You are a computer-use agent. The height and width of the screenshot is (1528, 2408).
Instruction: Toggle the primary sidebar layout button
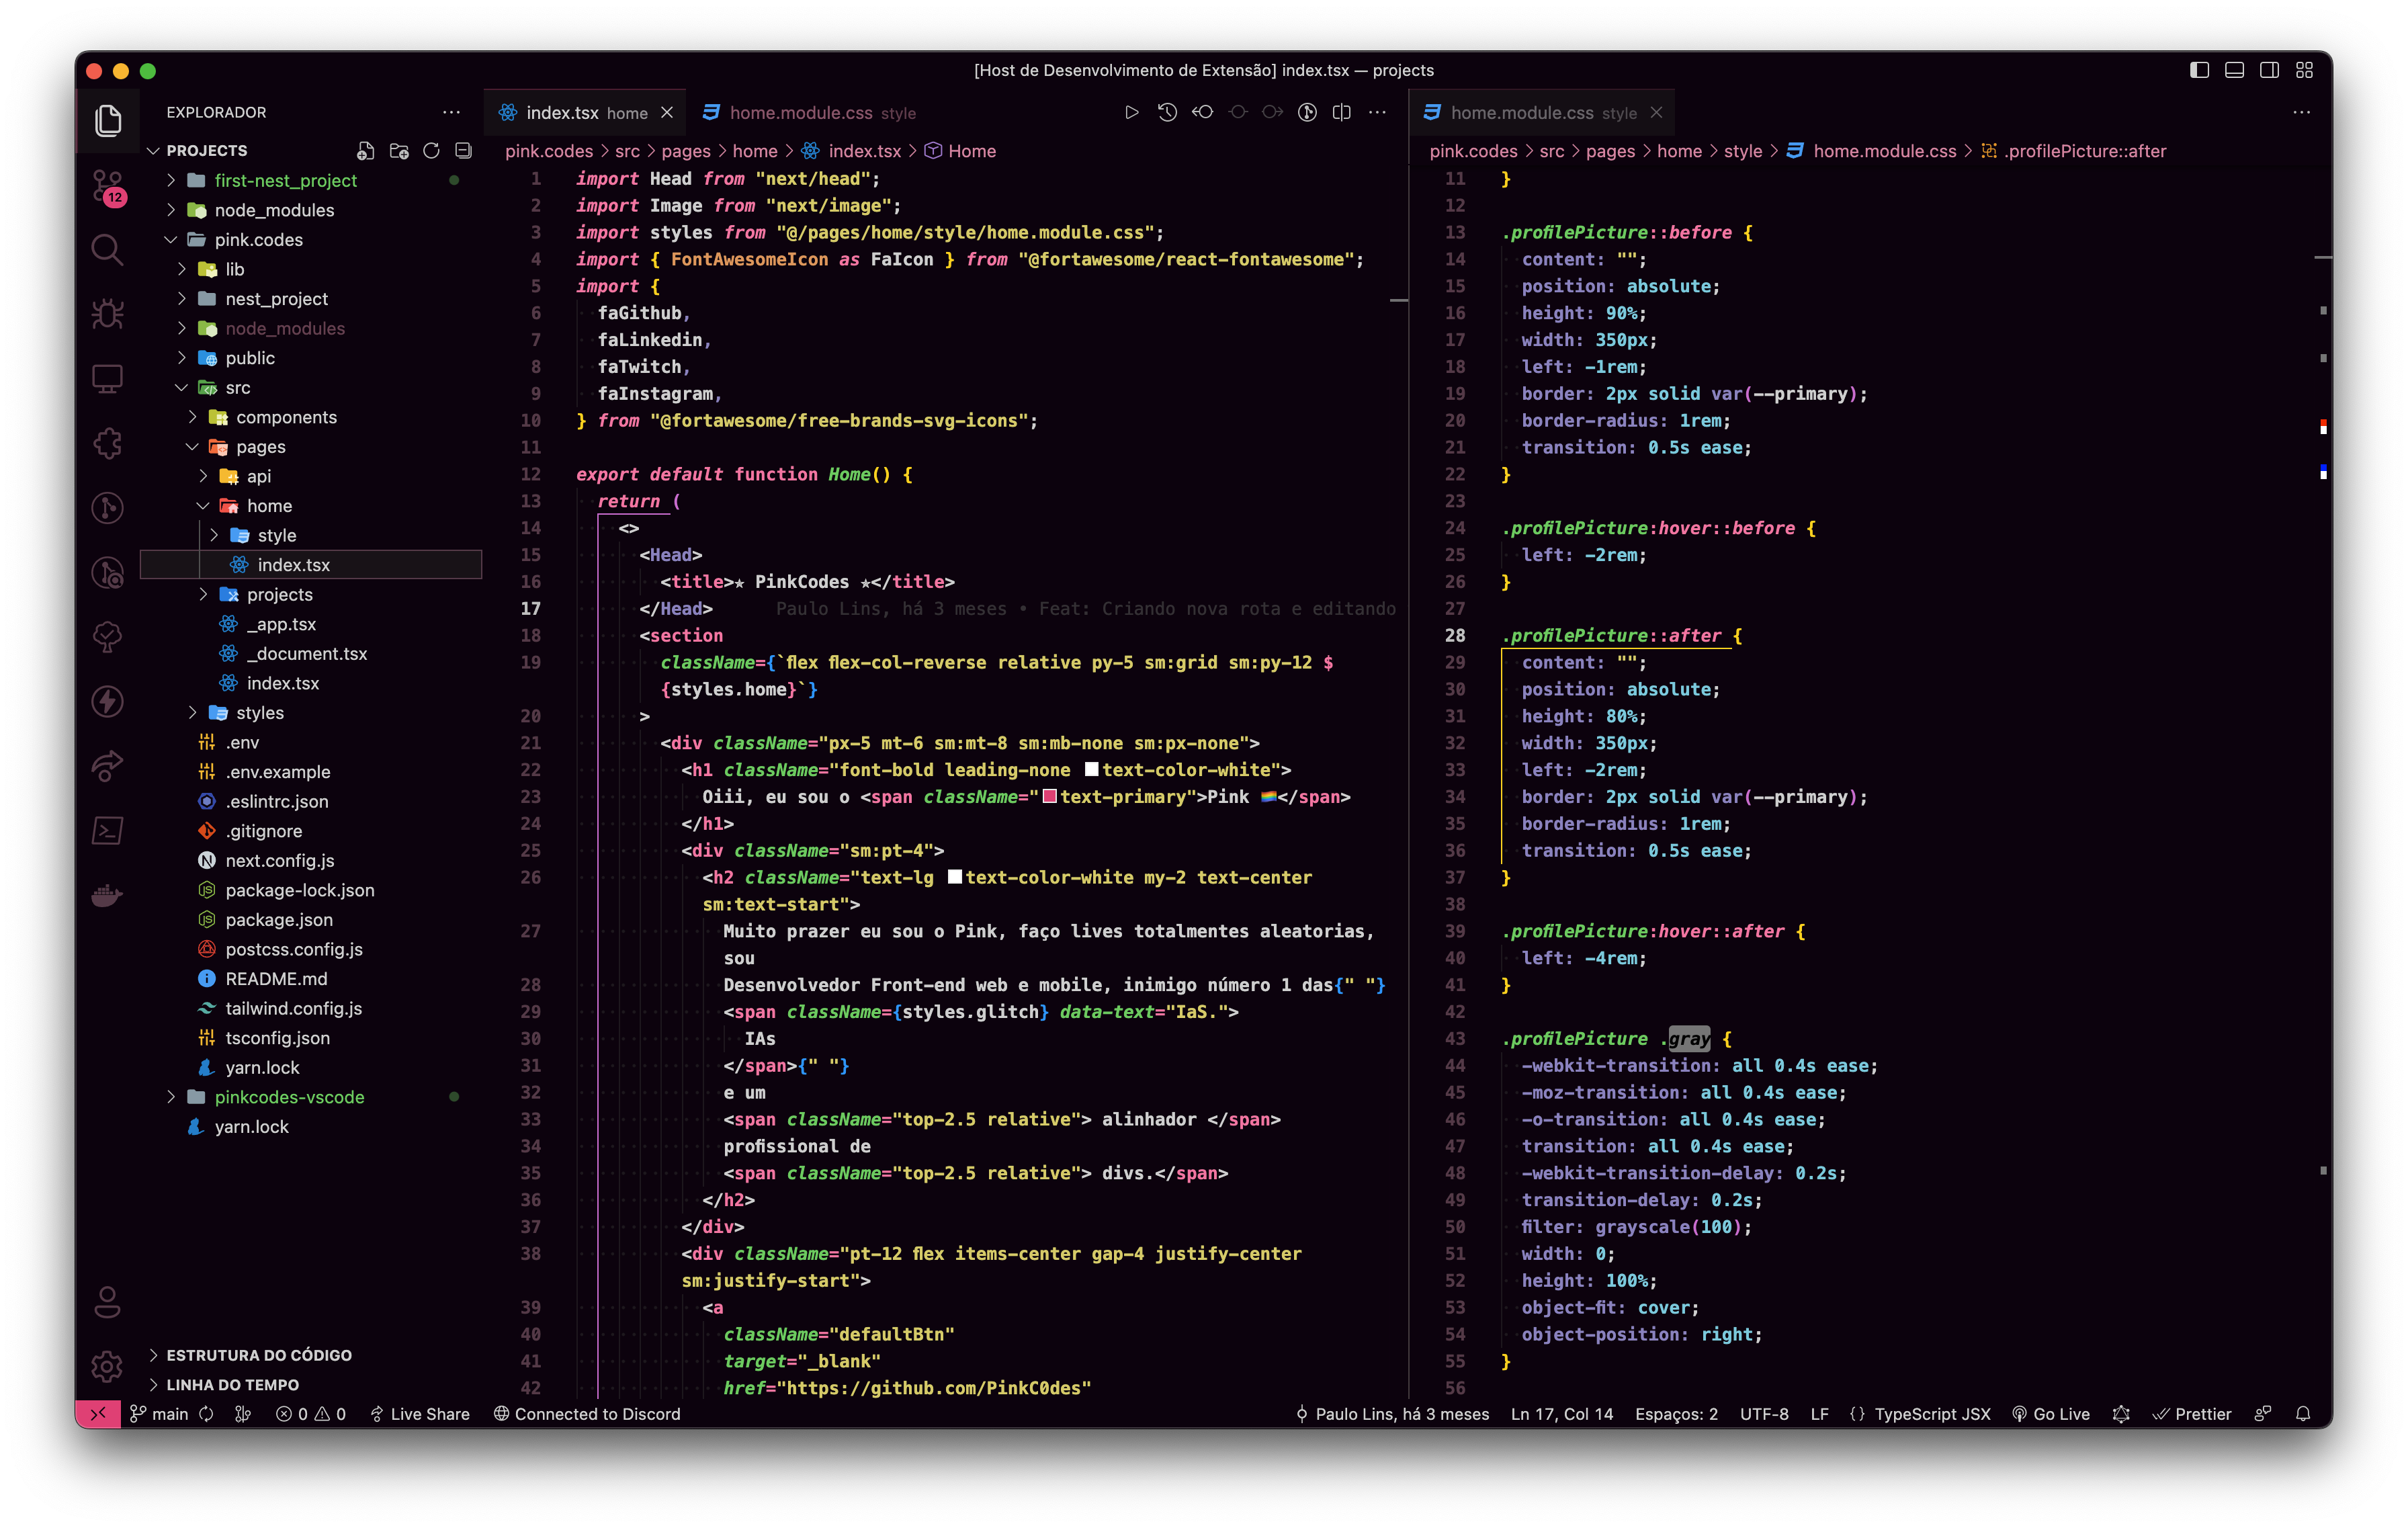pyautogui.click(x=2199, y=70)
